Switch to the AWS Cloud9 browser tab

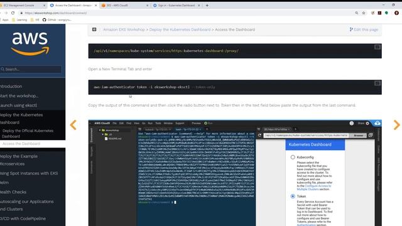click(x=124, y=5)
